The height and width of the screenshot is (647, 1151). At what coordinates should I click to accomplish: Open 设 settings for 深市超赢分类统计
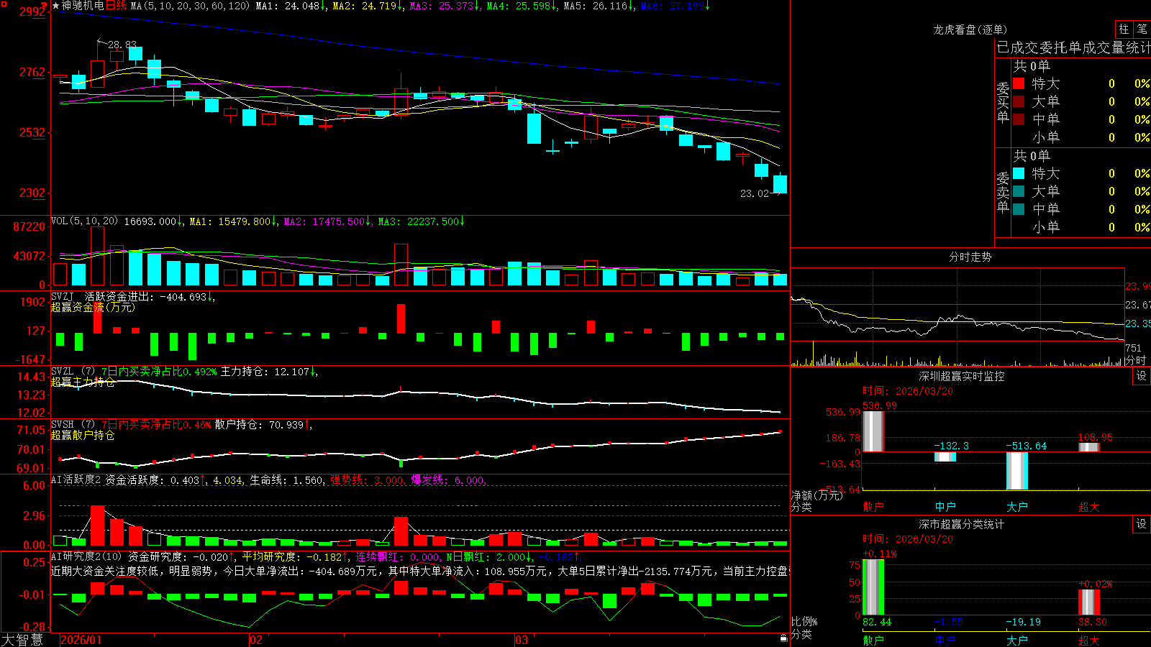pyautogui.click(x=1142, y=524)
